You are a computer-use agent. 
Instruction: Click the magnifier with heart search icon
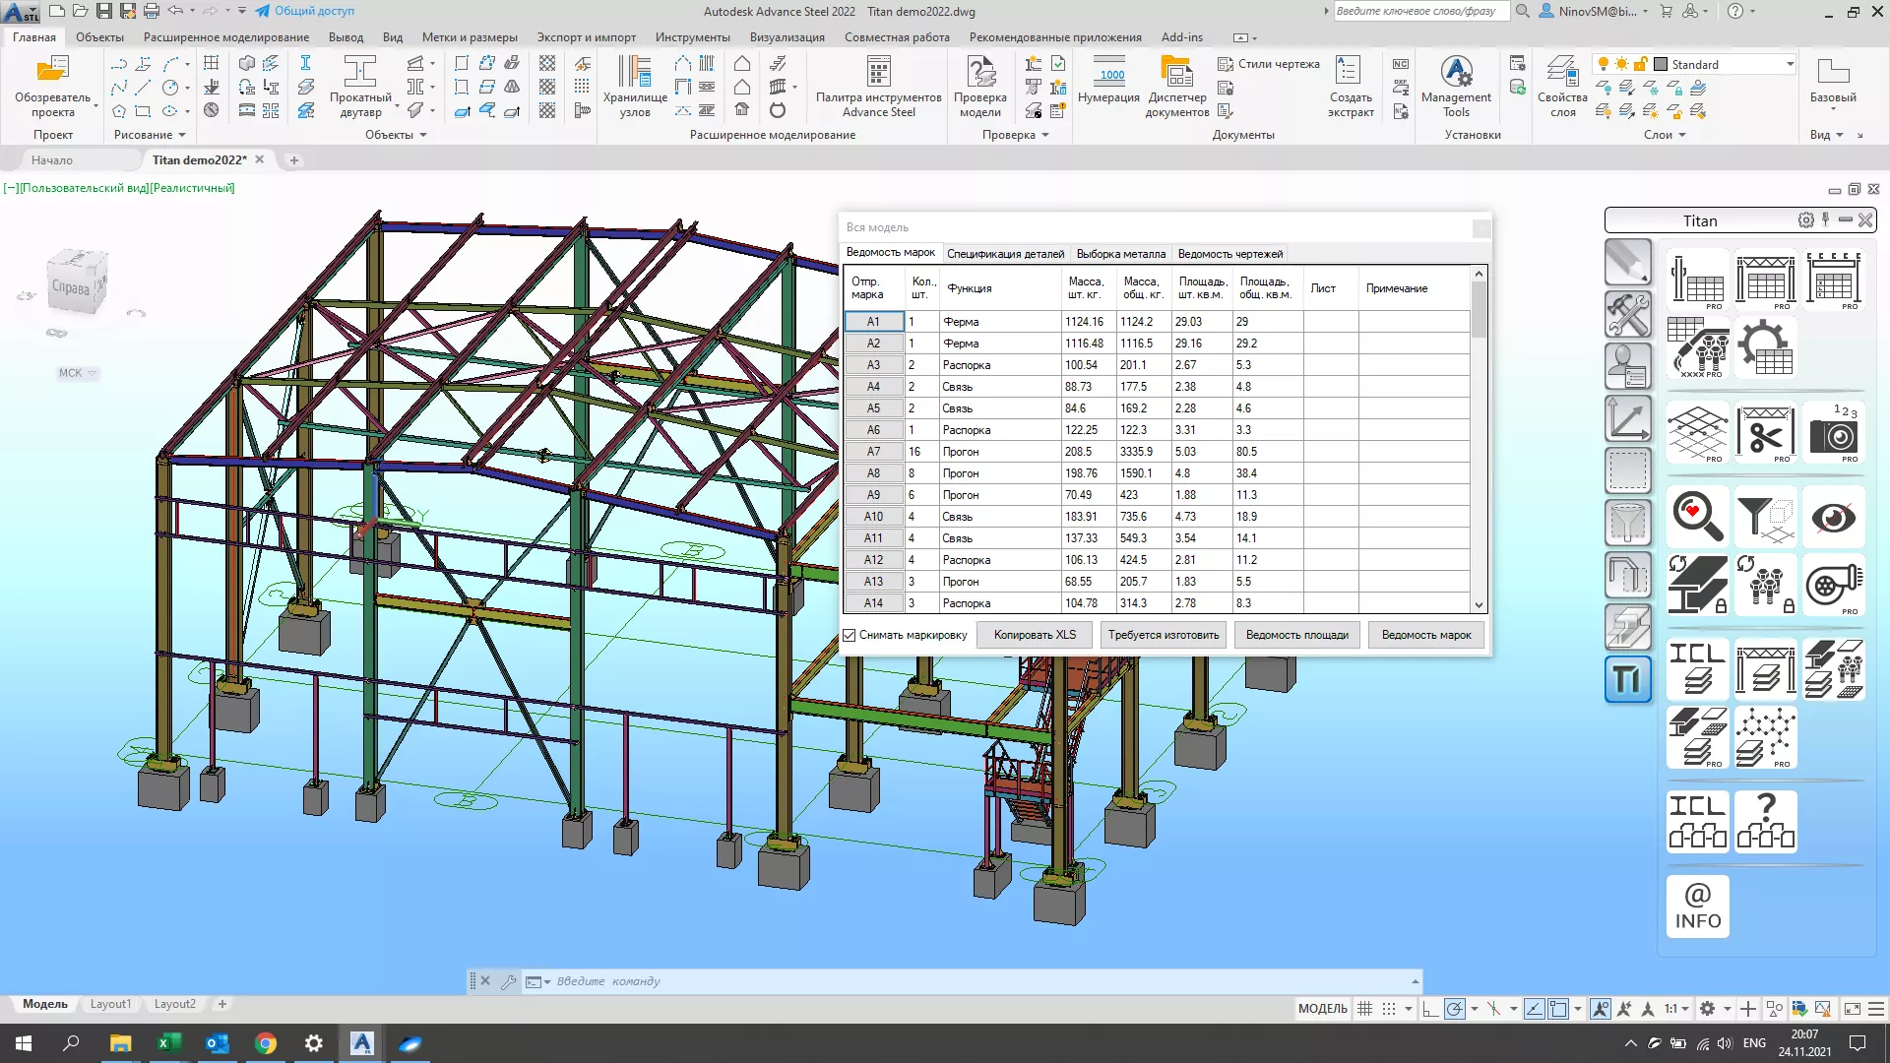pos(1697,517)
